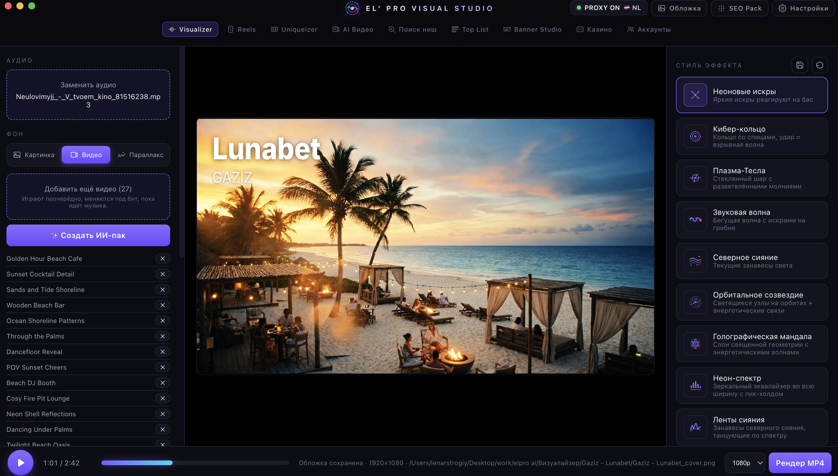Remove Ocean Shoreline Patterns video
The image size is (838, 476).
tap(163, 321)
